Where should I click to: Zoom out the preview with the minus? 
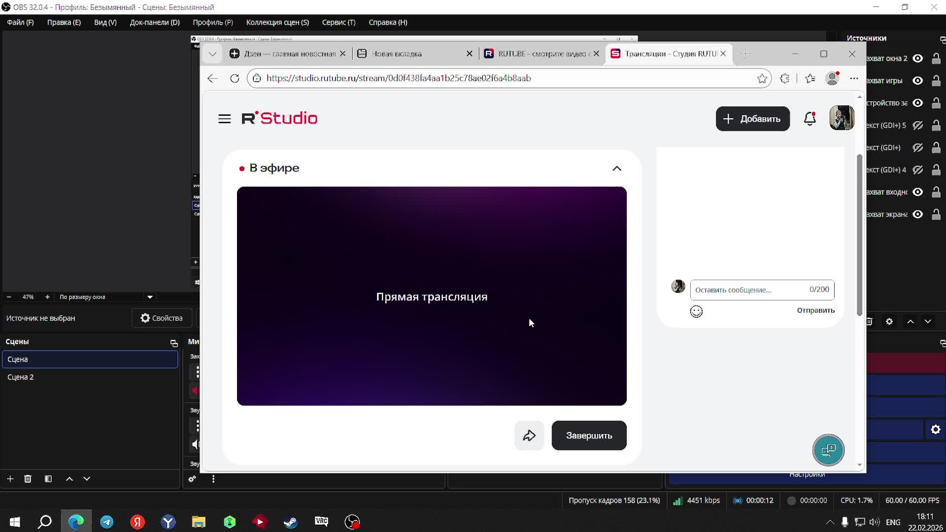[9, 297]
